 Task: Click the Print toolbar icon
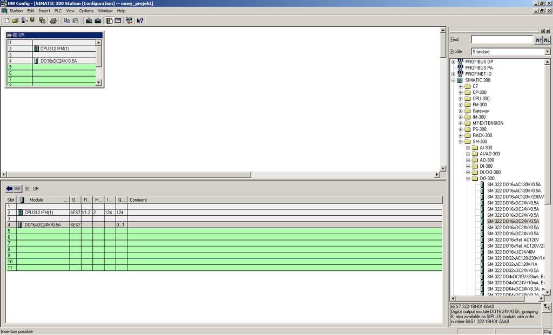pos(53,21)
